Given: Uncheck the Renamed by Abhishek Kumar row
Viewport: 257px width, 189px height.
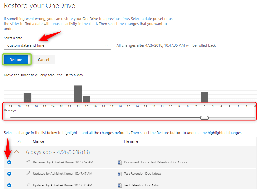Looking at the screenshot, I should point(9,162).
